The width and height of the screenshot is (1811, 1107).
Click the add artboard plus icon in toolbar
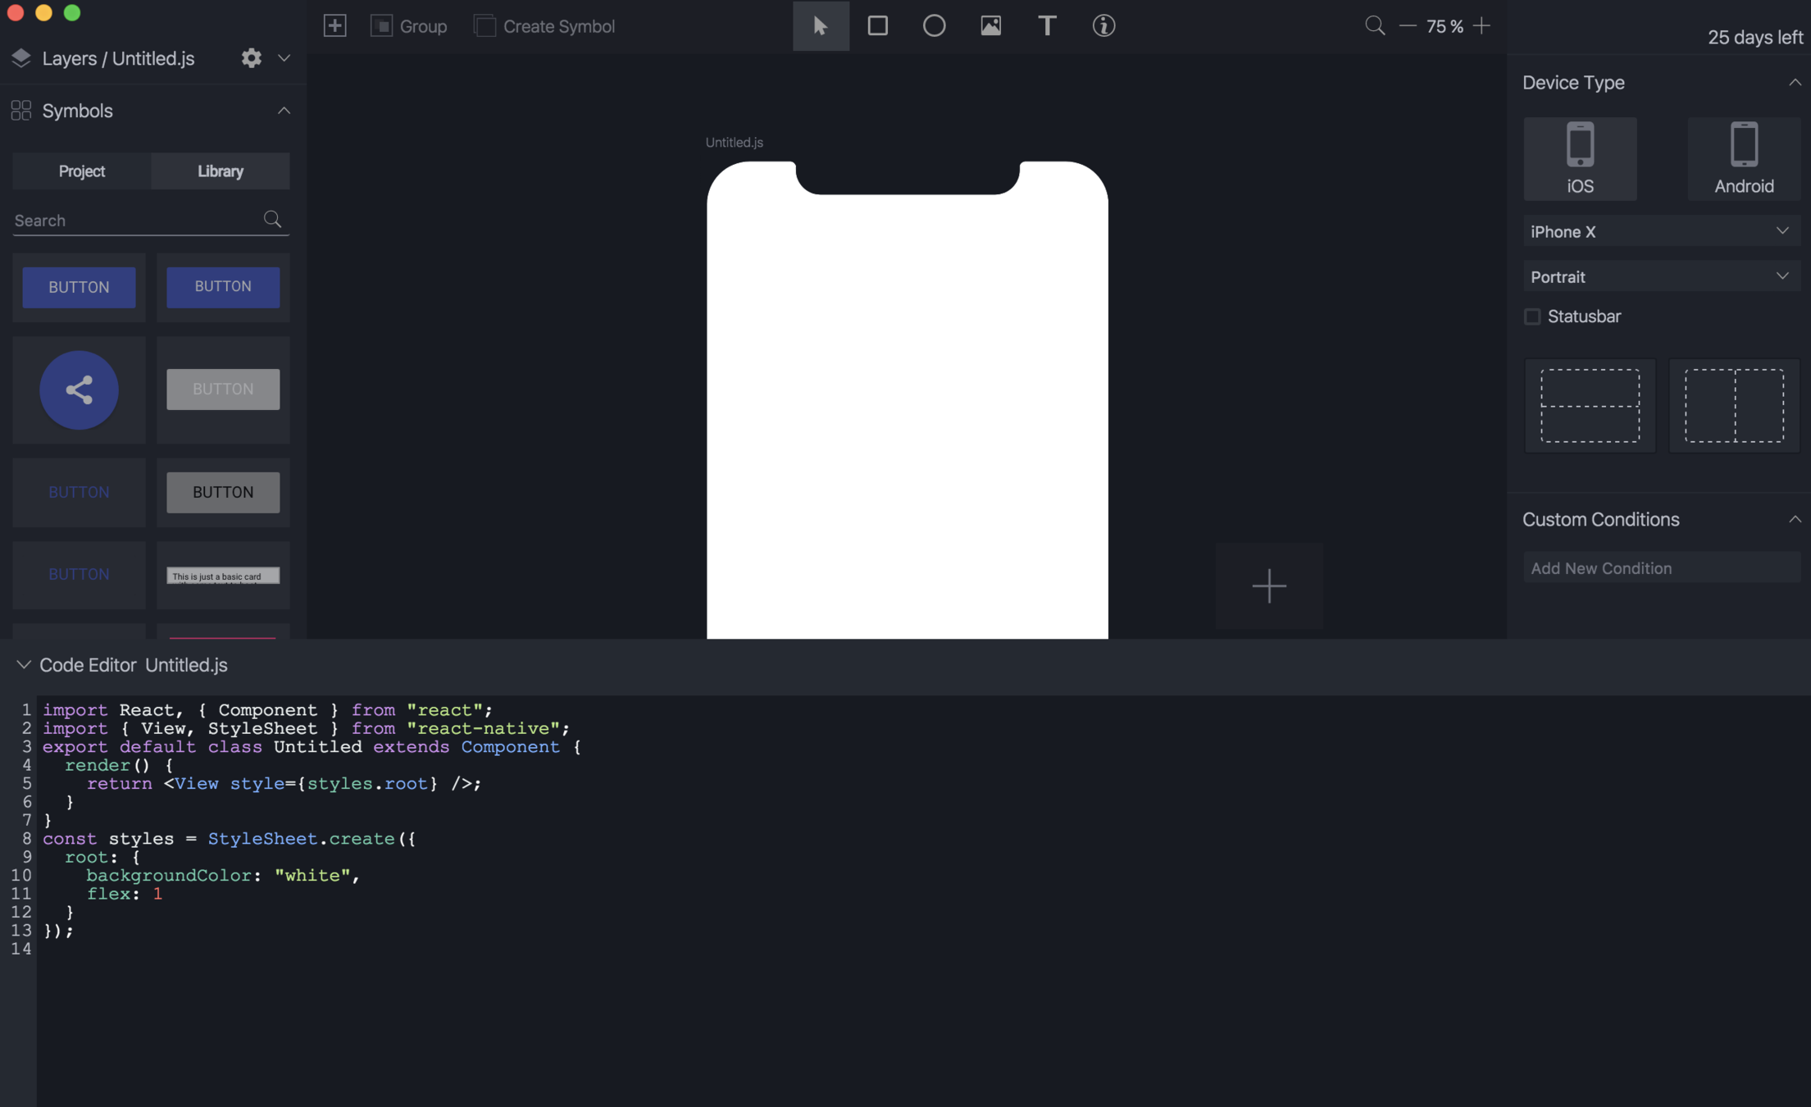(334, 25)
